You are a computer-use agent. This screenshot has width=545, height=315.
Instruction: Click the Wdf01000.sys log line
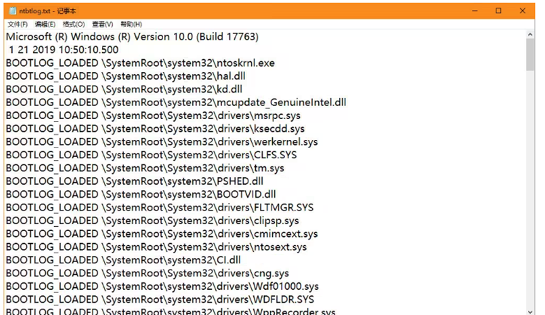tap(163, 287)
